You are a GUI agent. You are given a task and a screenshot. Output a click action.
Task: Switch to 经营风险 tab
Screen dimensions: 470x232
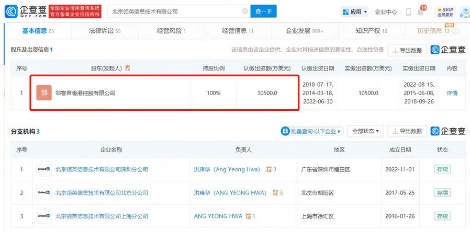point(172,30)
